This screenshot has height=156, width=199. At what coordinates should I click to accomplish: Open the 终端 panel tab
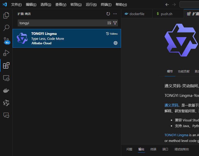tap(153, 149)
